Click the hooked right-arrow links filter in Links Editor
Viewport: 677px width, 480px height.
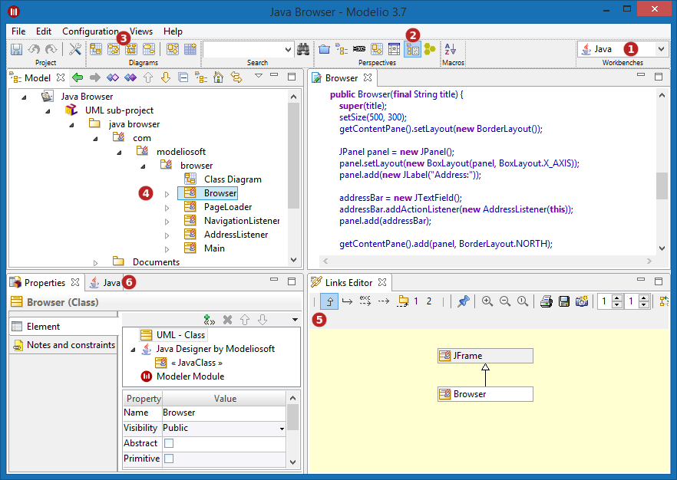click(x=347, y=301)
